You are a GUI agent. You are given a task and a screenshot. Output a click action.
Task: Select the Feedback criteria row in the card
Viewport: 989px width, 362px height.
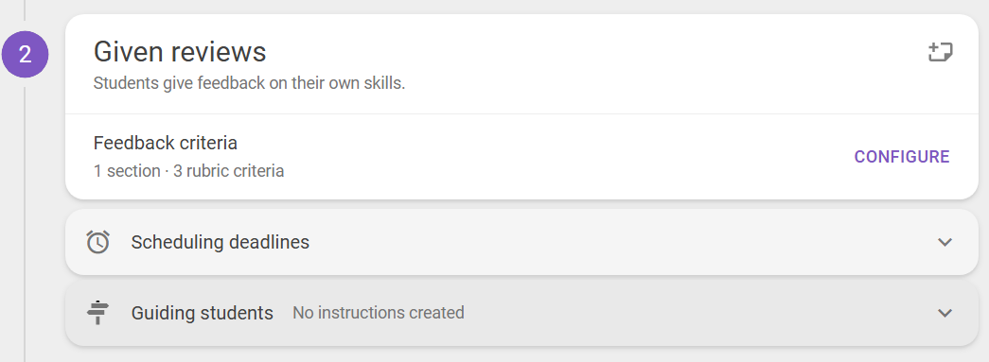pyautogui.click(x=521, y=157)
